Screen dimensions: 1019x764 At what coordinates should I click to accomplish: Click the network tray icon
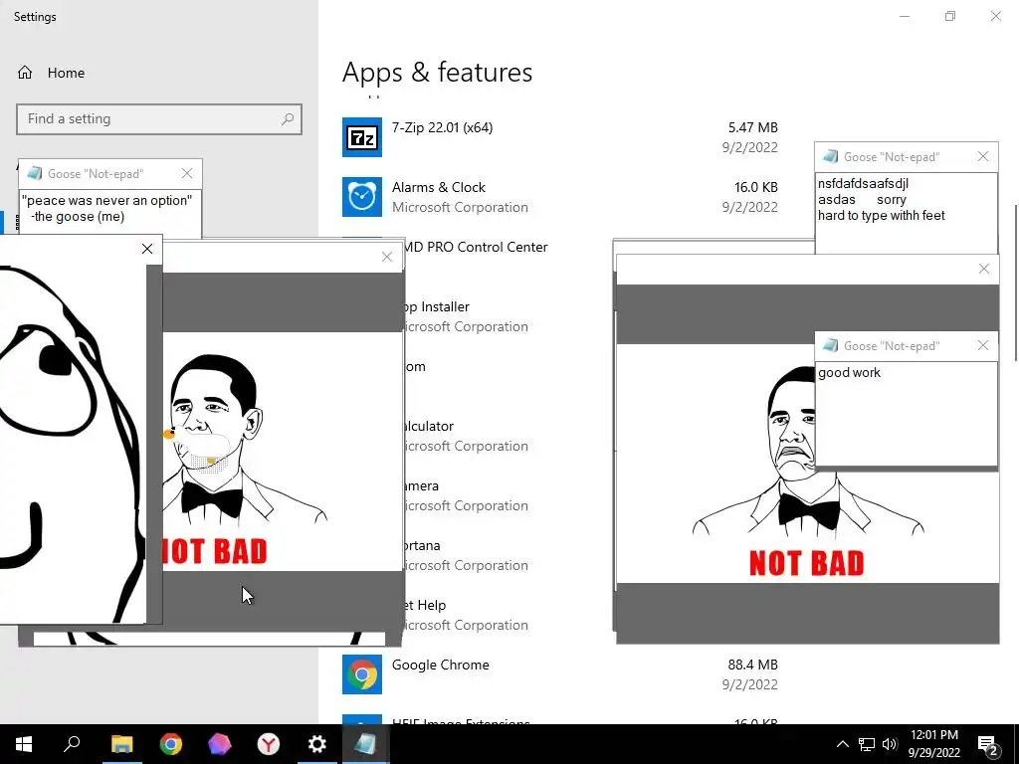coord(867,744)
